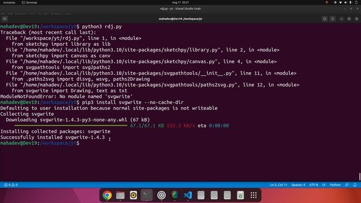Click the terminal scrollbar thumb

point(360,176)
